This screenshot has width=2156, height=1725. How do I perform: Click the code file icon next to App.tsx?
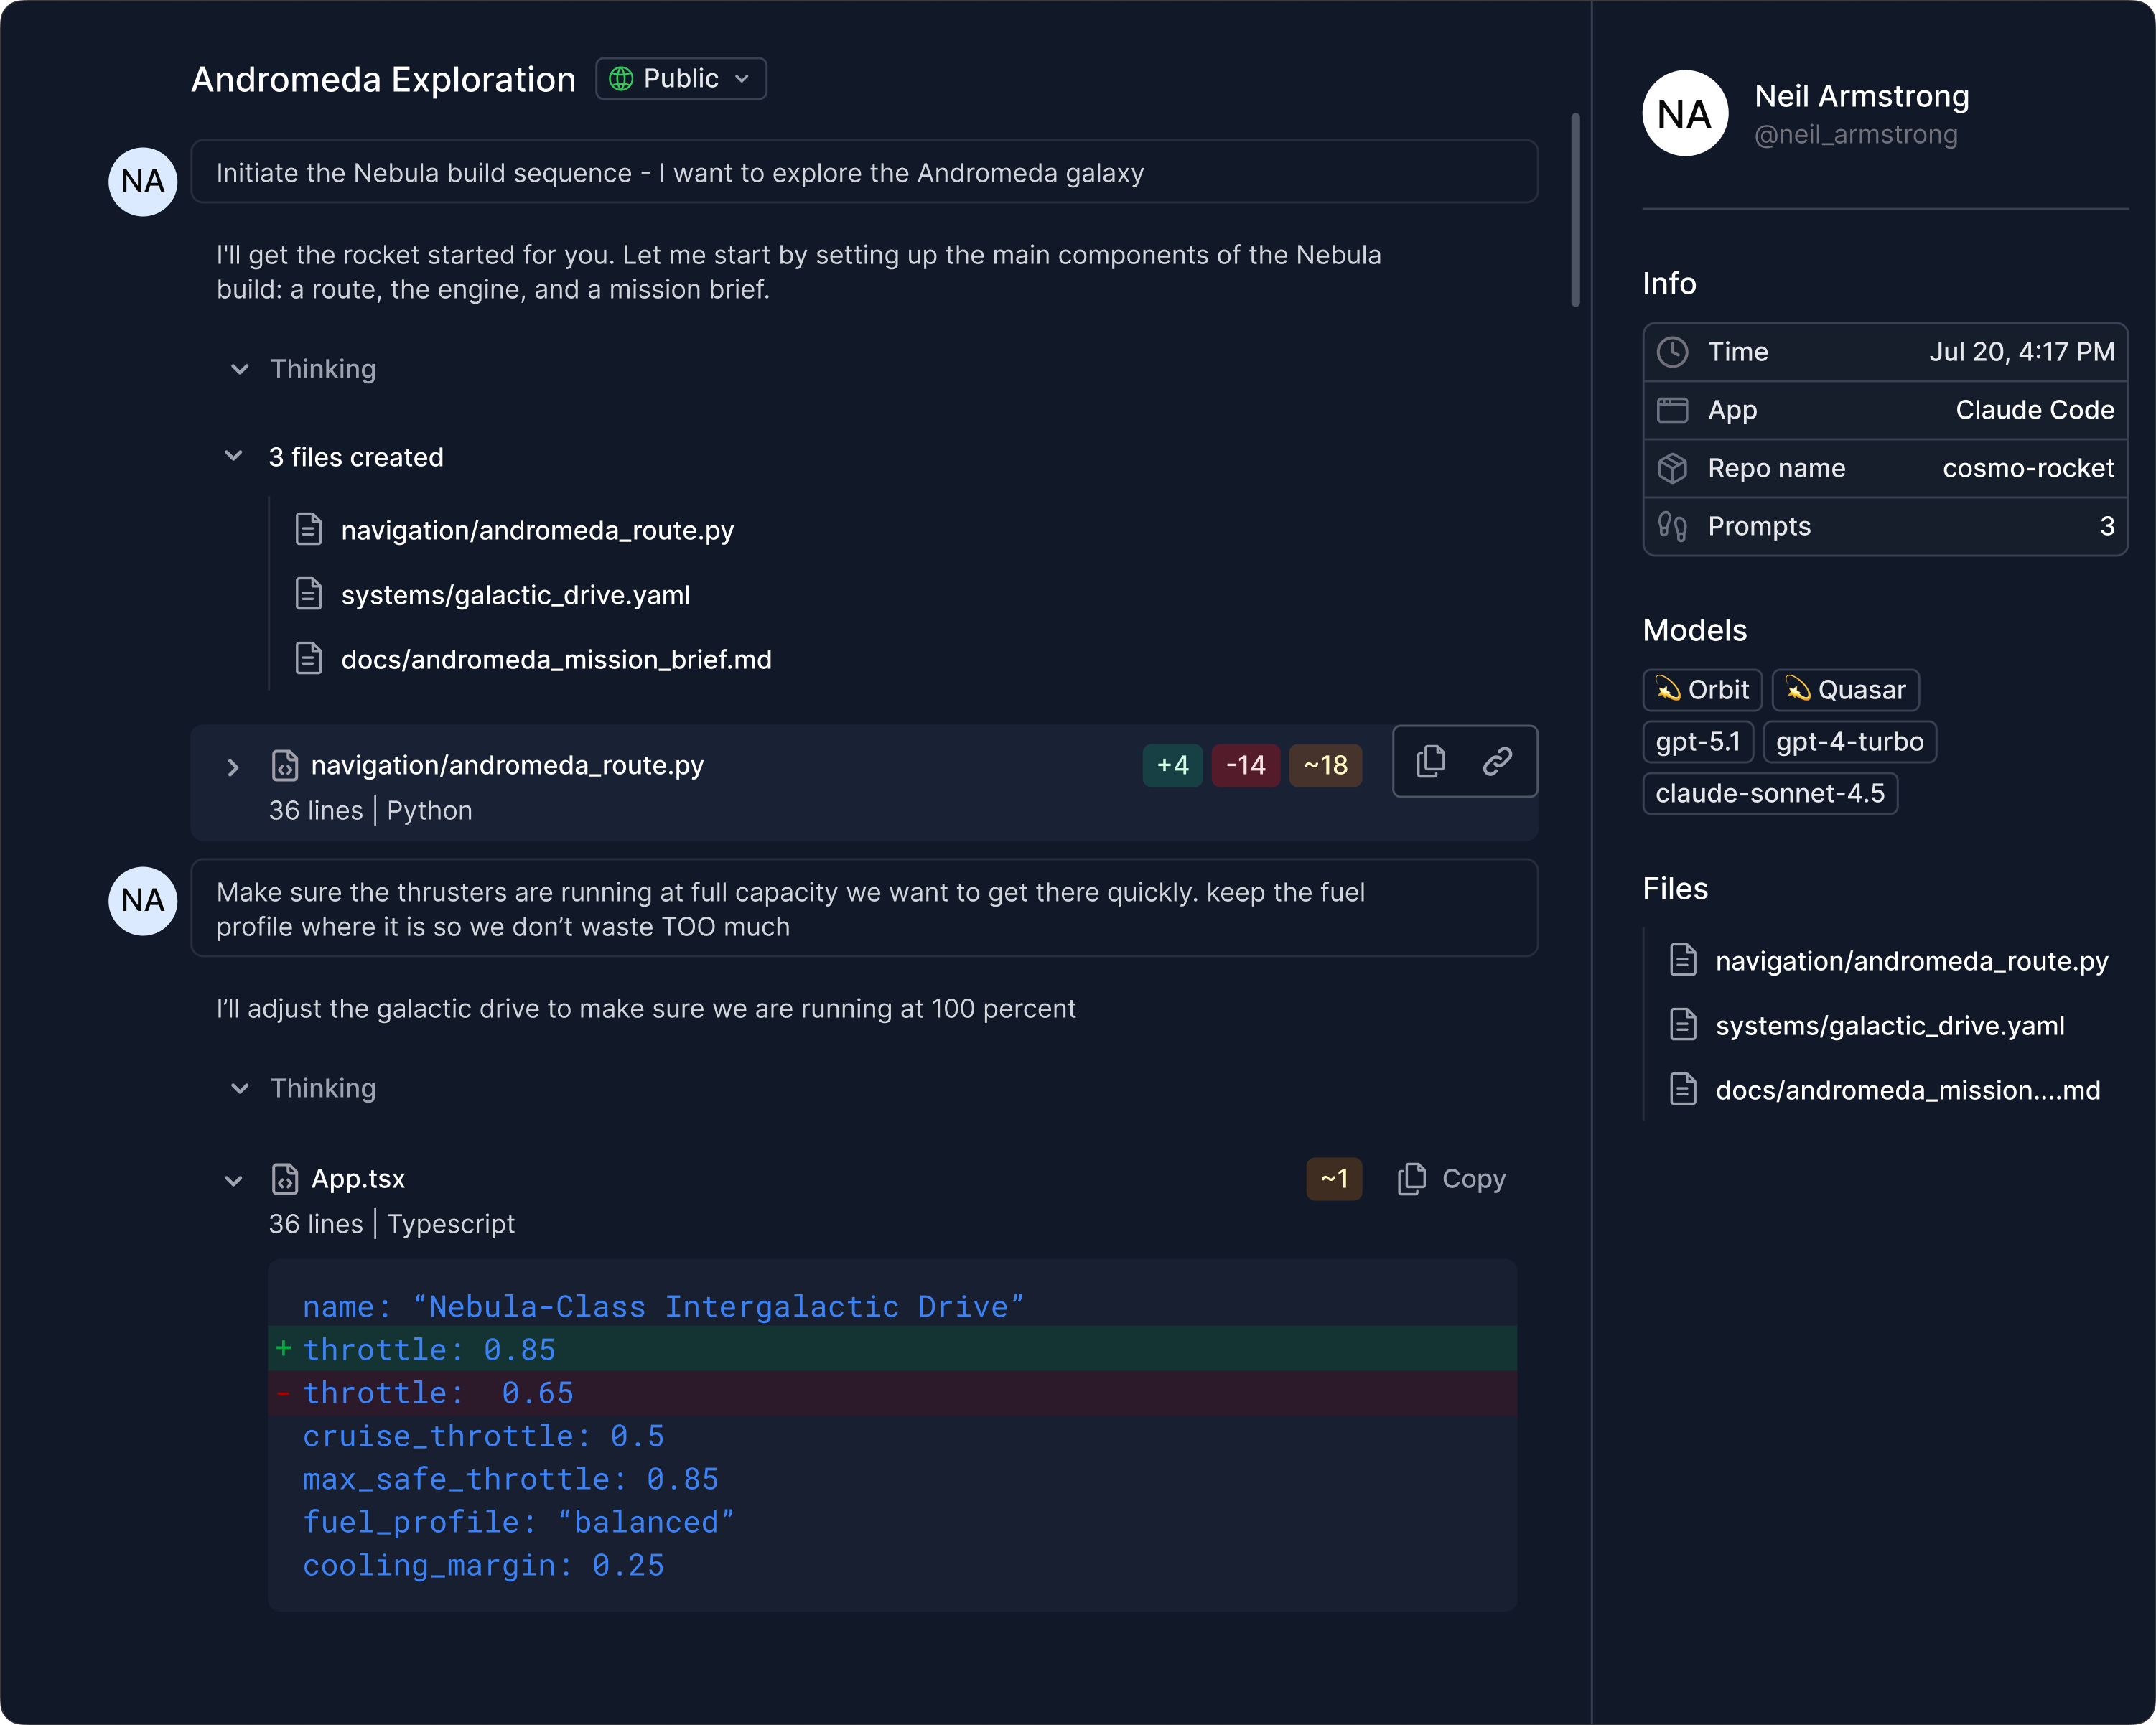coord(285,1179)
